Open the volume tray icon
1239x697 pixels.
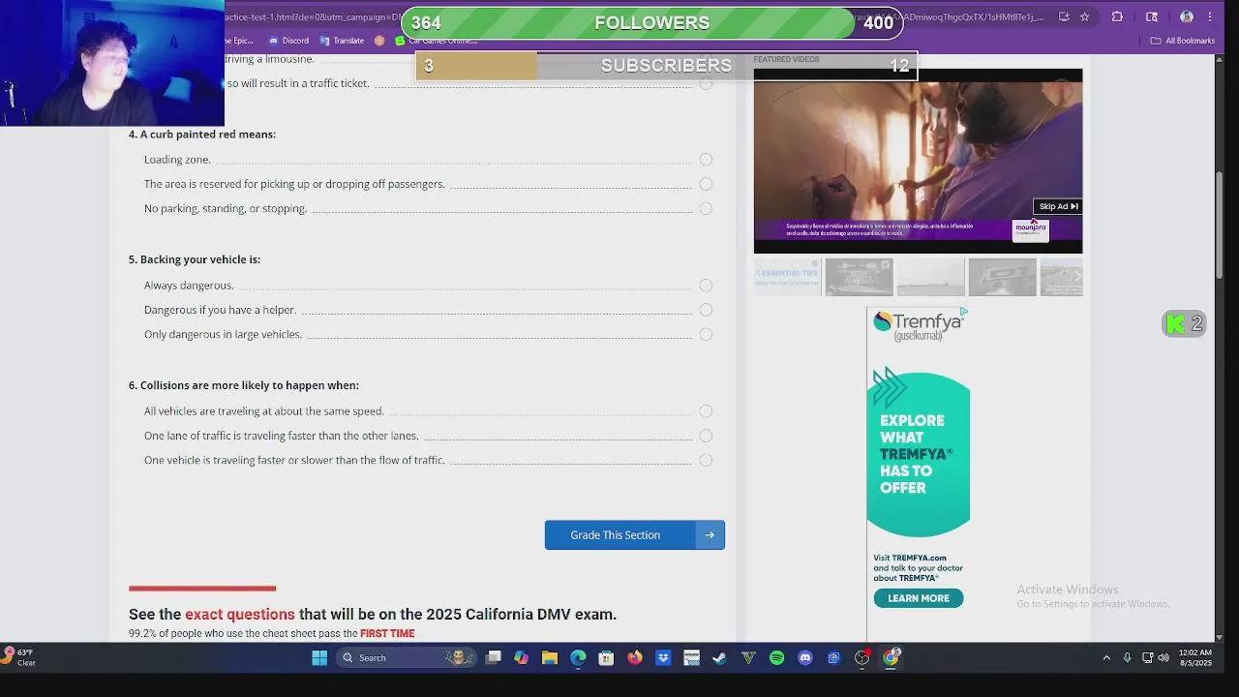point(1163,658)
